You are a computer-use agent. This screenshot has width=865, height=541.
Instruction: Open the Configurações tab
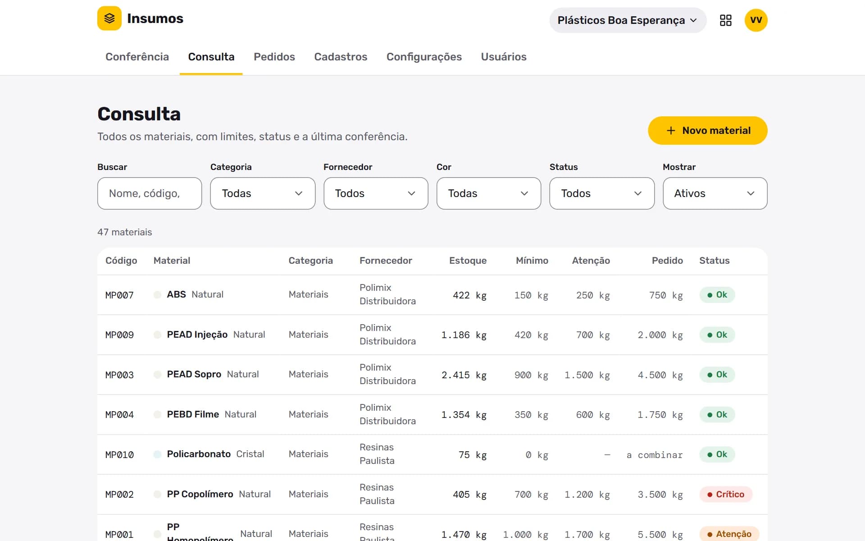[424, 57]
